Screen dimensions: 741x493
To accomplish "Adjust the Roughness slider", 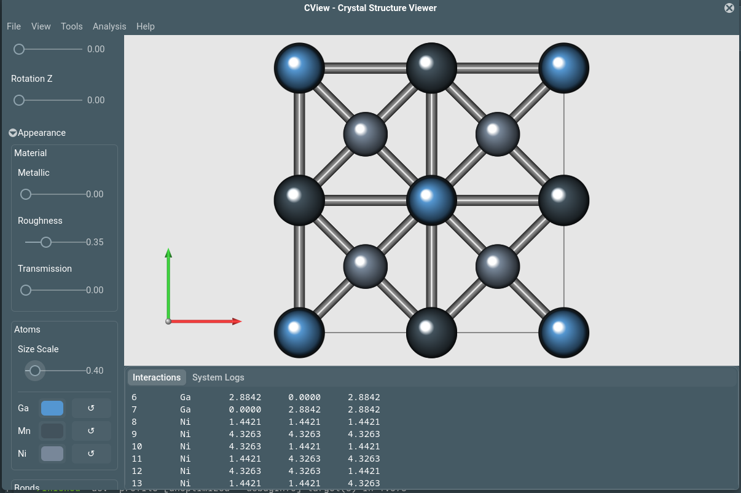I will point(46,242).
